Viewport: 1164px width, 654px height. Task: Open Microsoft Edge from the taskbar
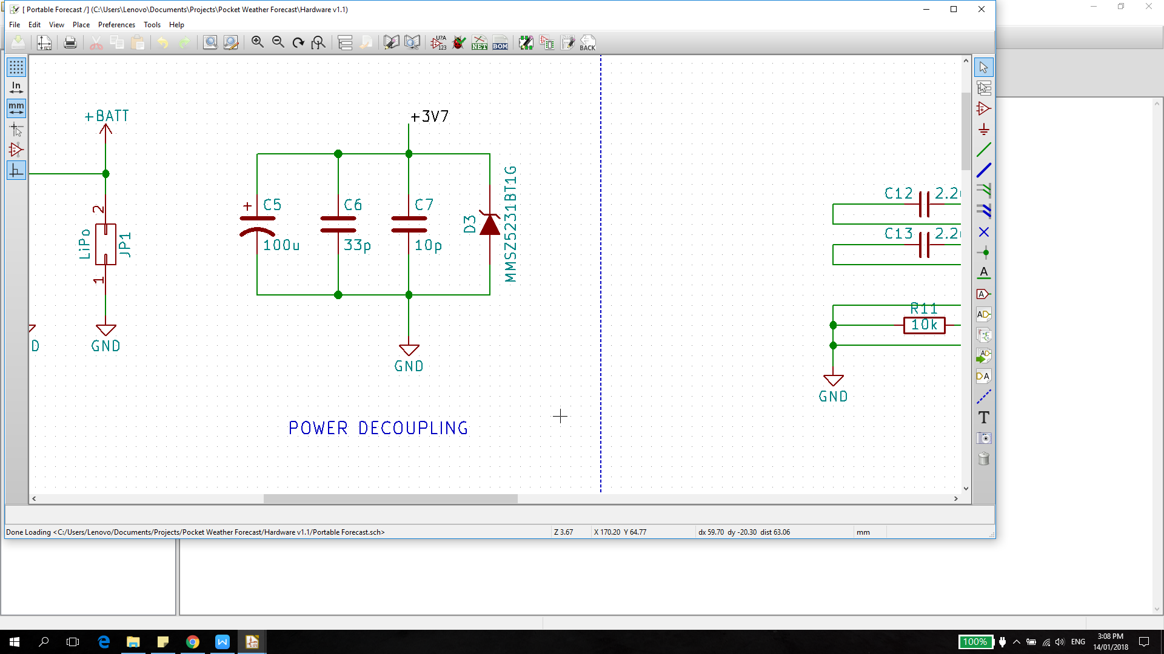tap(104, 642)
